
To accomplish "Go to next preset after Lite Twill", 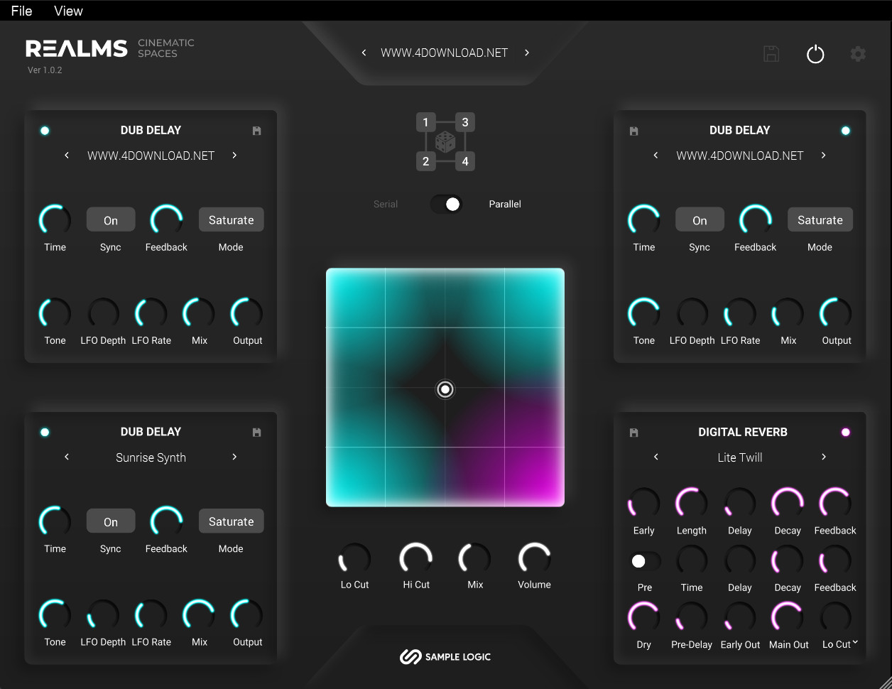I will point(824,457).
